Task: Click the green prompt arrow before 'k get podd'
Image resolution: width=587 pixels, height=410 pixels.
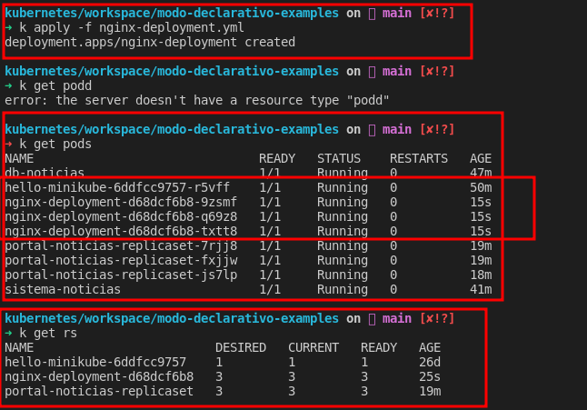Action: click(x=8, y=85)
